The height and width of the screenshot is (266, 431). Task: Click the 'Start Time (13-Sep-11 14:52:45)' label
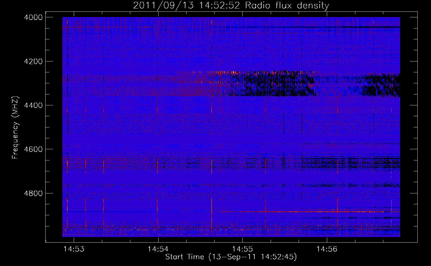231,257
